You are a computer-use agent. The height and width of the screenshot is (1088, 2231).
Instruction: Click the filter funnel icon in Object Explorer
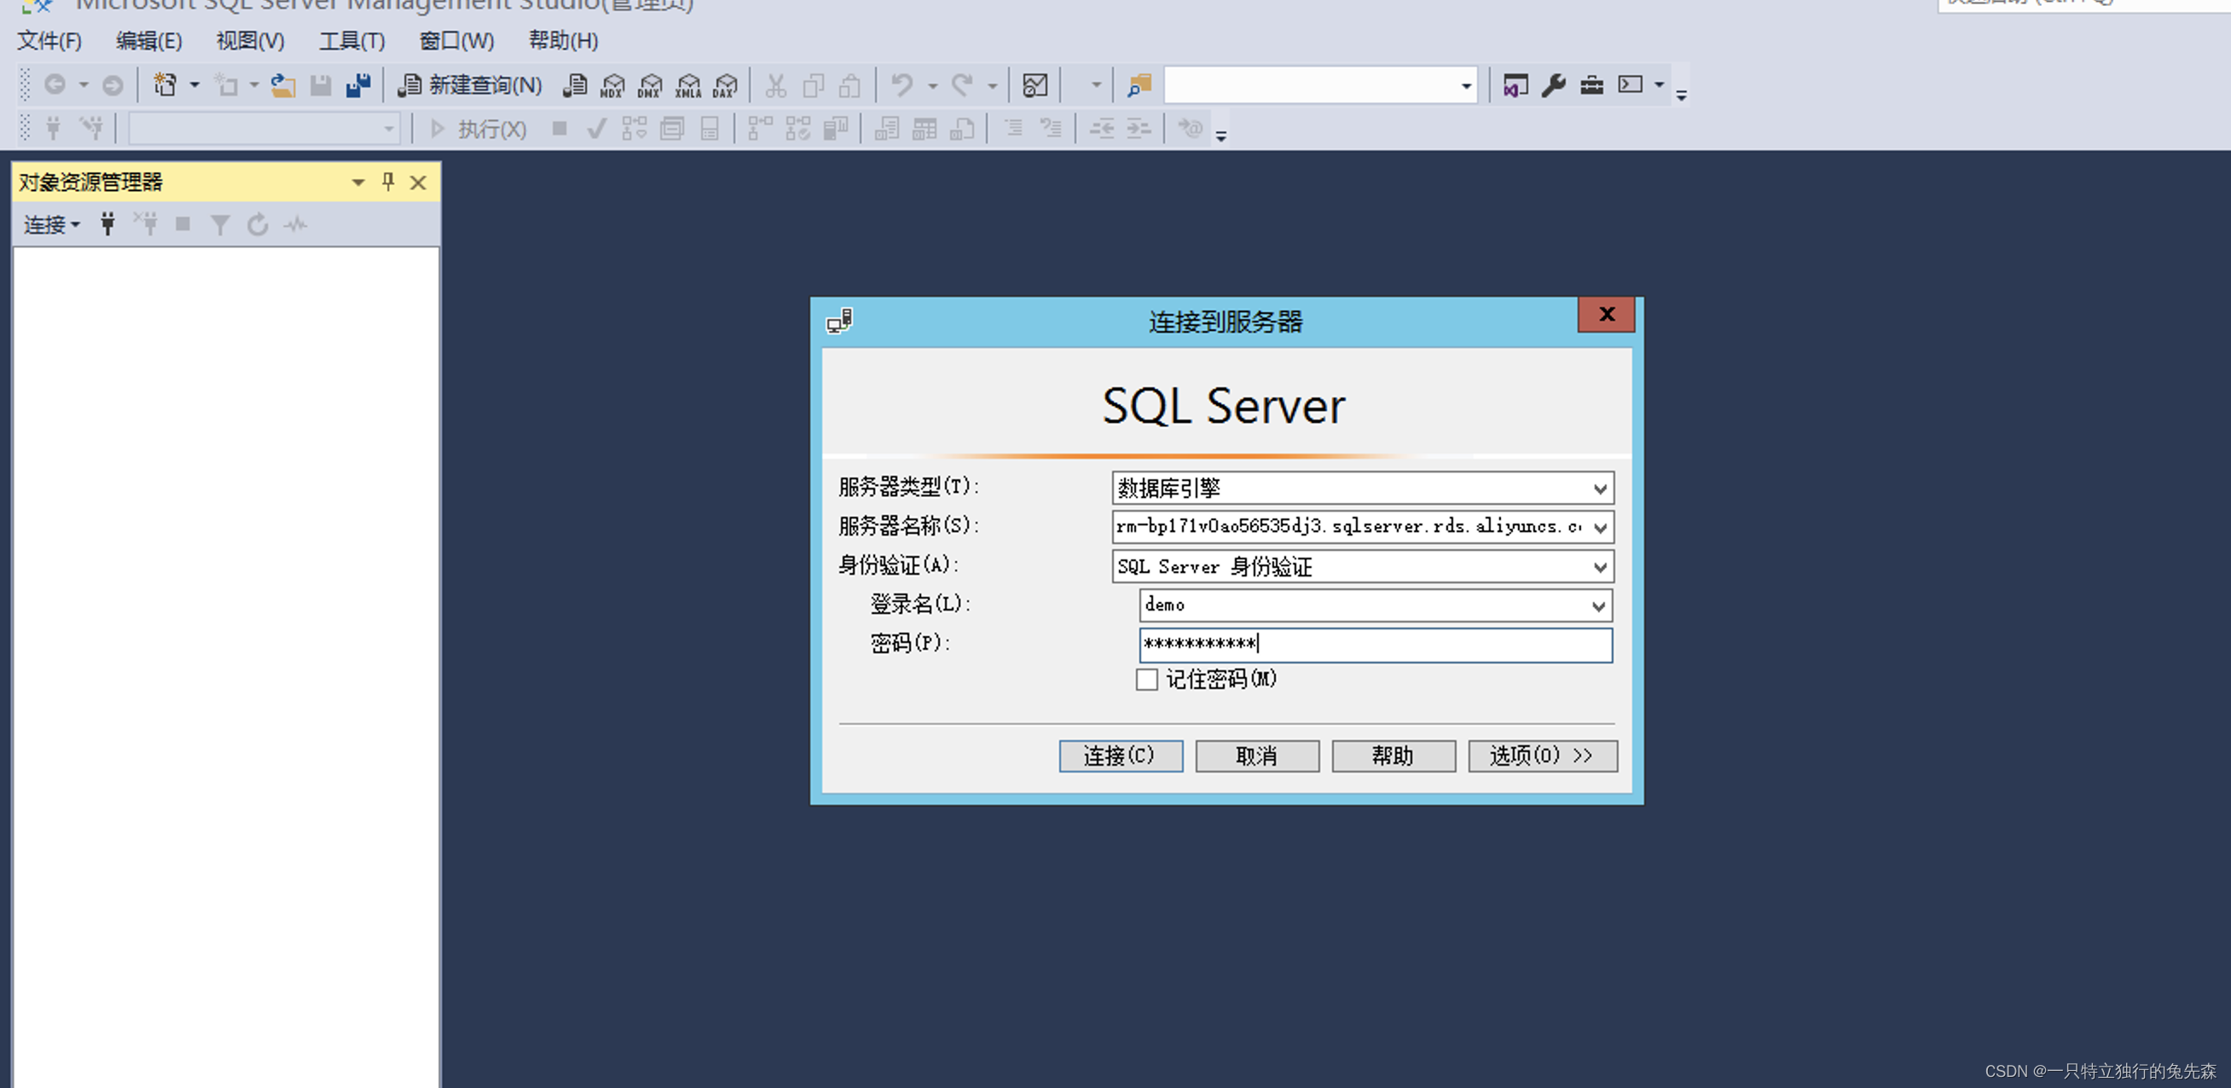(x=220, y=225)
